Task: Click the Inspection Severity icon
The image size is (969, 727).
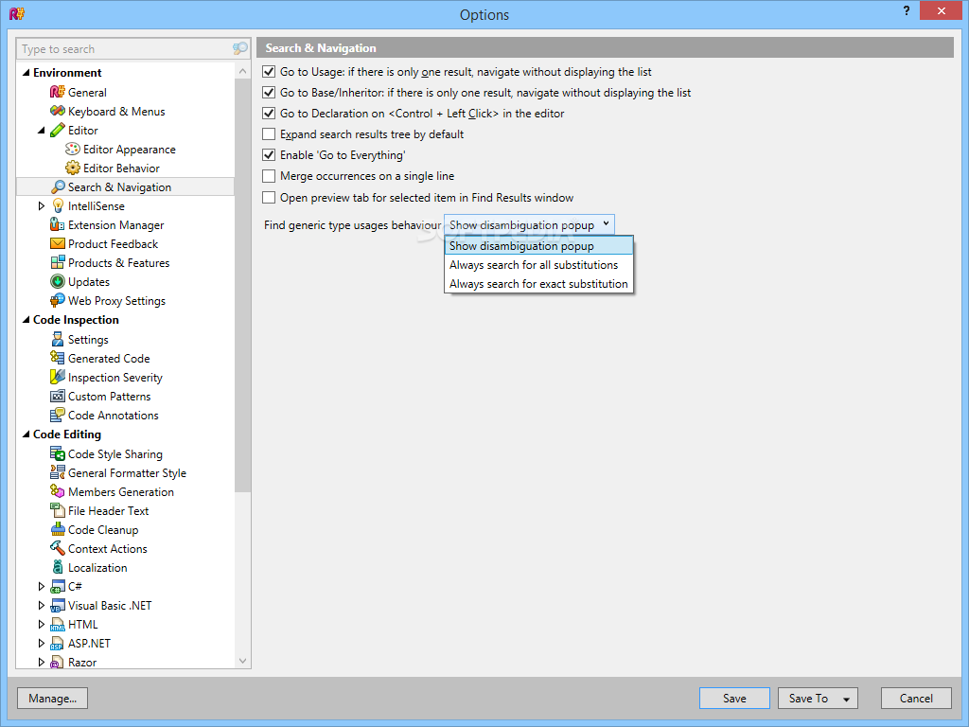Action: (57, 377)
